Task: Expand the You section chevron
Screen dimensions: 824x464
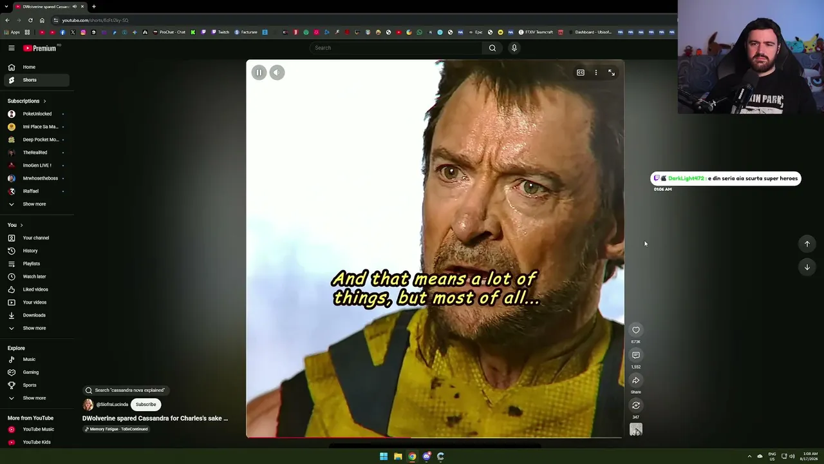Action: [21, 225]
